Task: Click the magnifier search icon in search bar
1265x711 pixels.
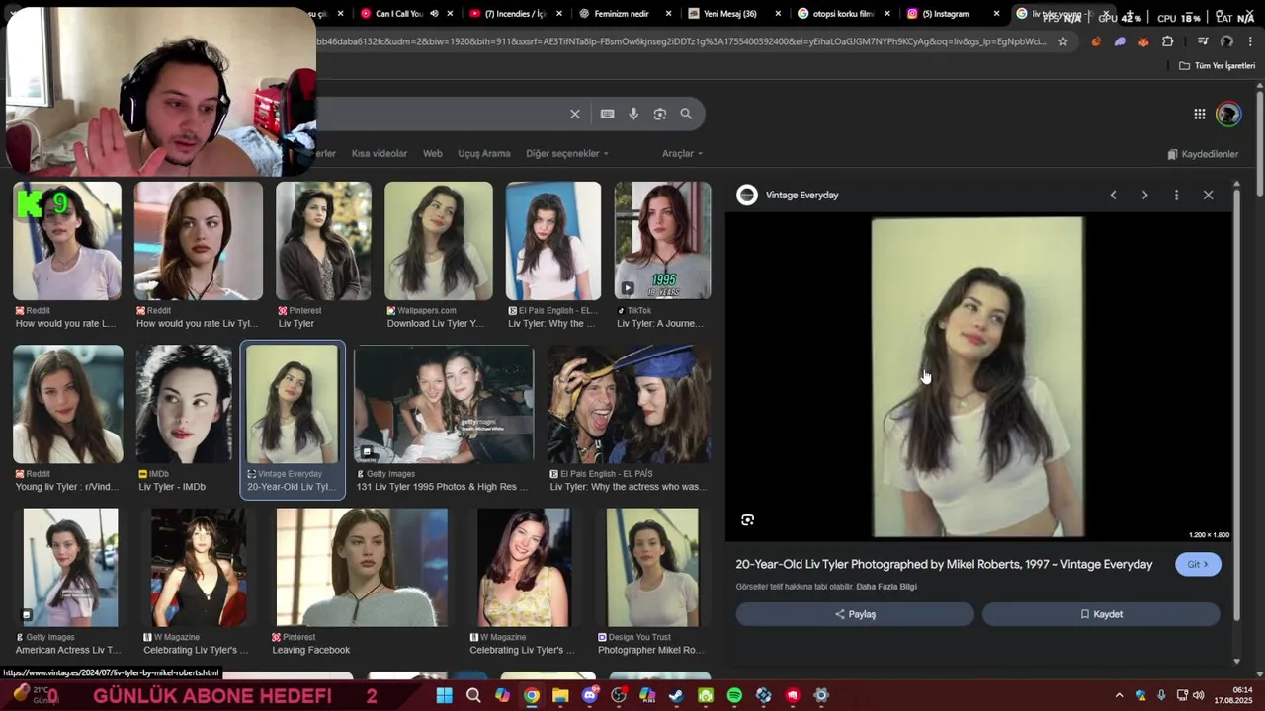Action: pyautogui.click(x=686, y=114)
